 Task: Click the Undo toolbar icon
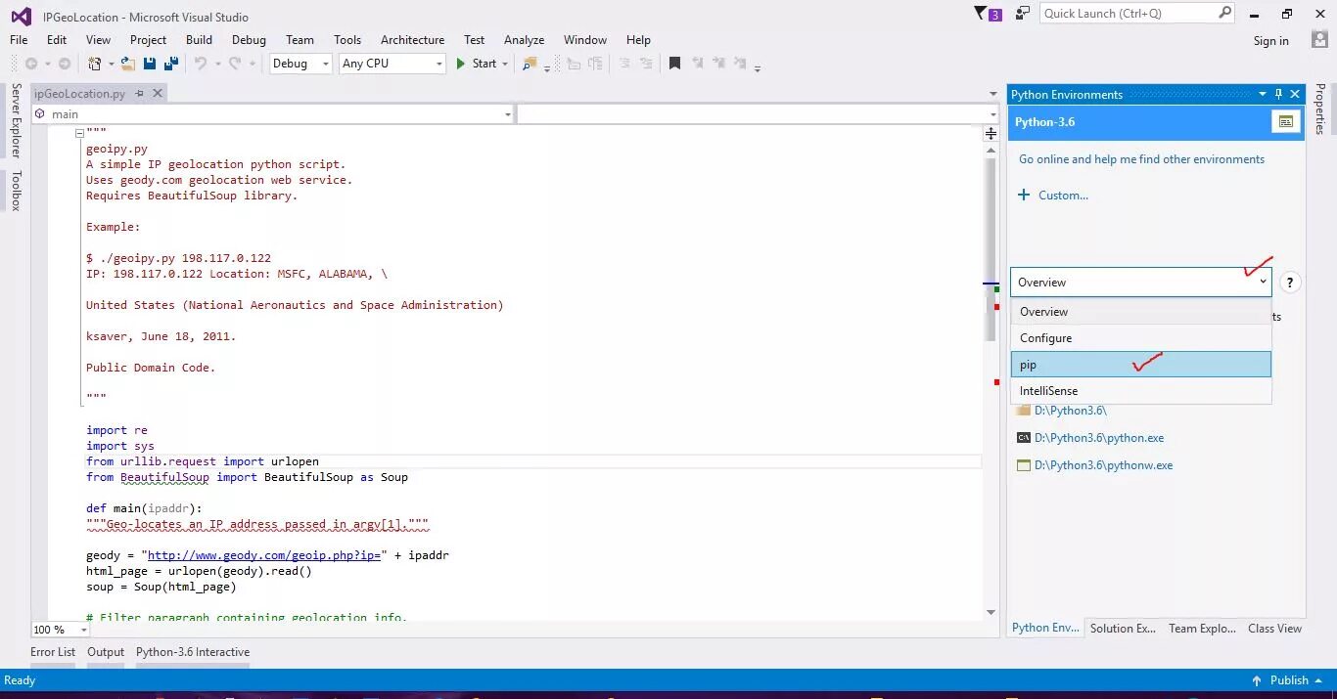(x=200, y=64)
